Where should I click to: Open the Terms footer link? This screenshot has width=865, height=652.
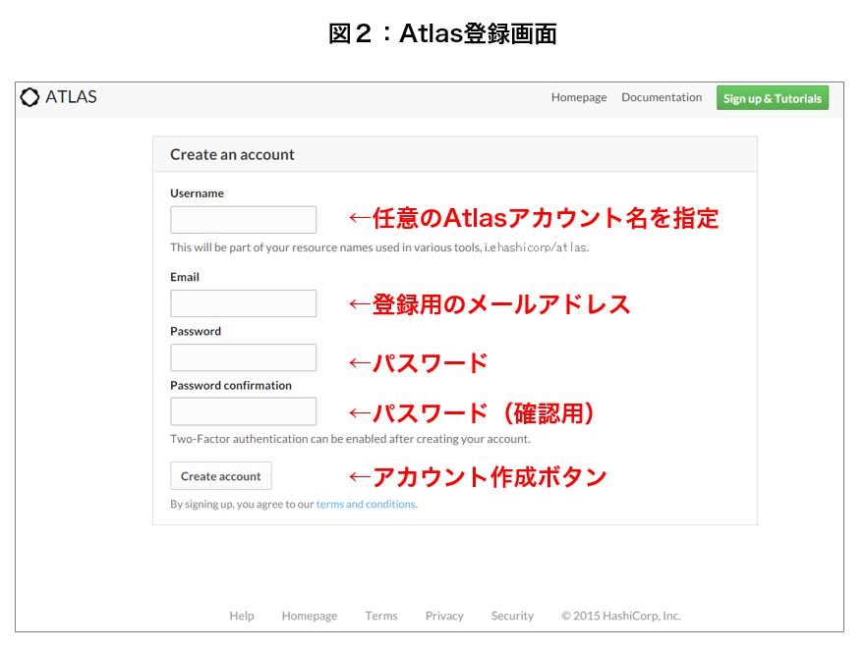click(381, 616)
